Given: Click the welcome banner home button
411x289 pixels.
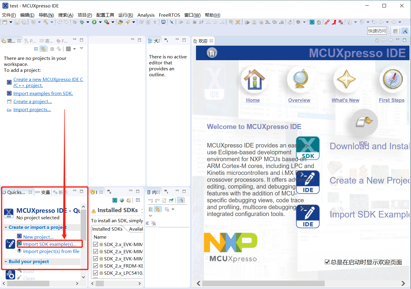Looking at the screenshot, I should pos(212,53).
